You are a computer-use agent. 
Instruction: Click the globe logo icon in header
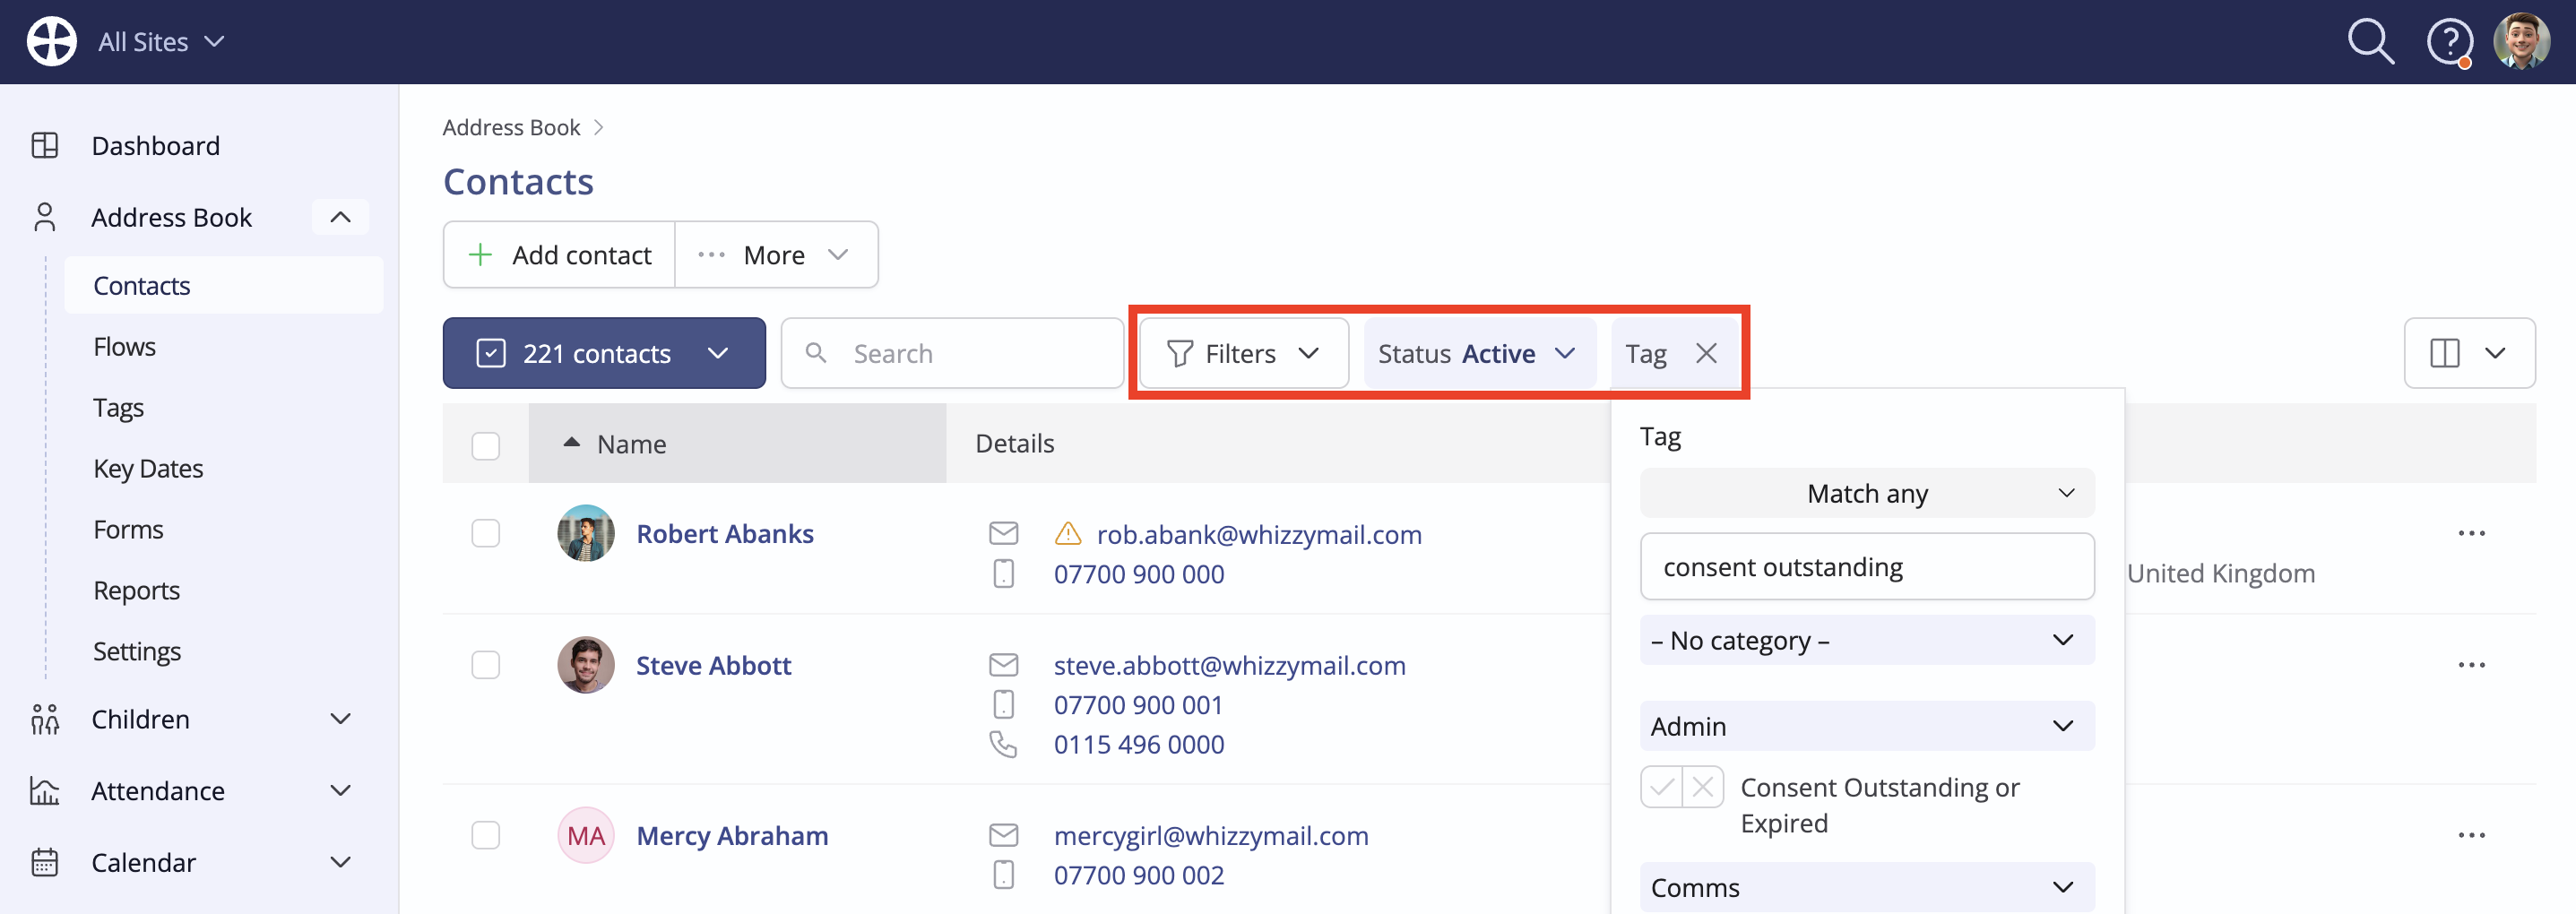(x=51, y=41)
